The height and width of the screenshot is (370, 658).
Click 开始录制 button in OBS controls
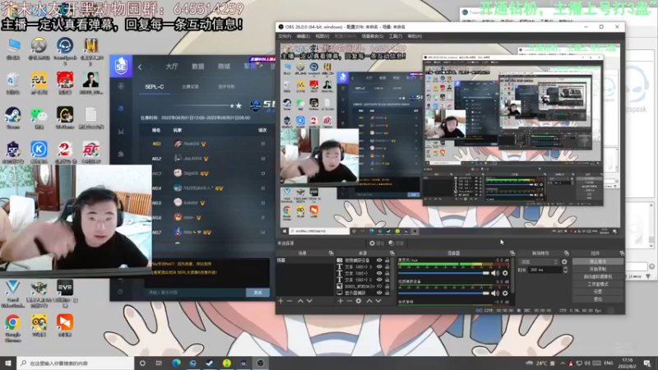click(598, 270)
